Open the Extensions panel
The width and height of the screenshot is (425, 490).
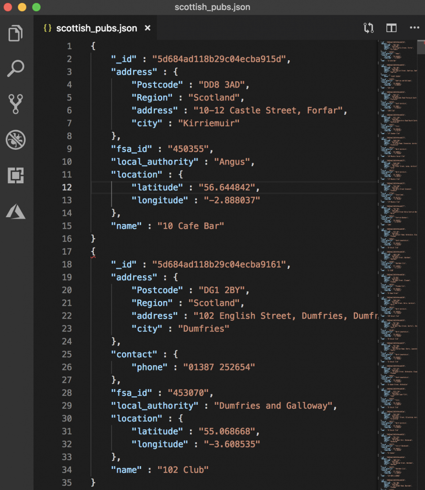click(x=16, y=175)
